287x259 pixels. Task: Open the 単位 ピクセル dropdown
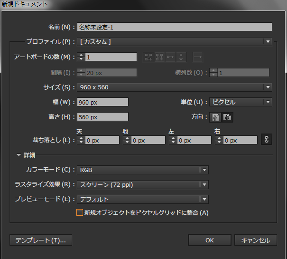click(x=241, y=102)
